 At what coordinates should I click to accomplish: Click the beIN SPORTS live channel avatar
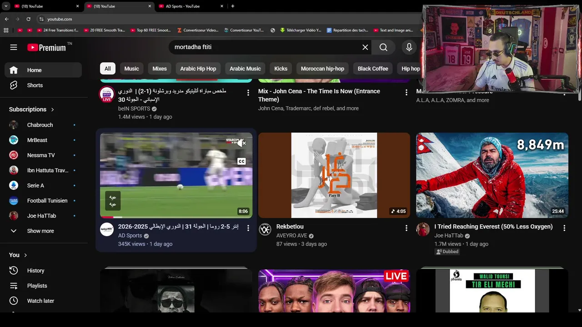(107, 94)
